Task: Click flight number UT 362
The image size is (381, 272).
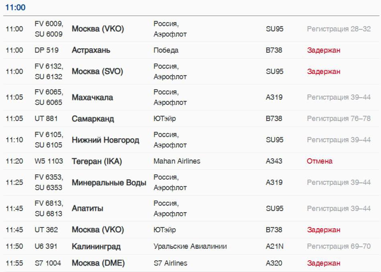Action: [x=46, y=230]
